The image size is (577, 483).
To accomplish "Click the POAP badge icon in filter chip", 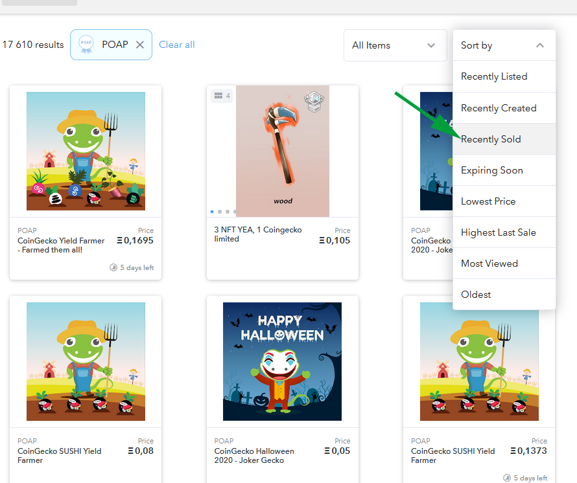I will (86, 44).
